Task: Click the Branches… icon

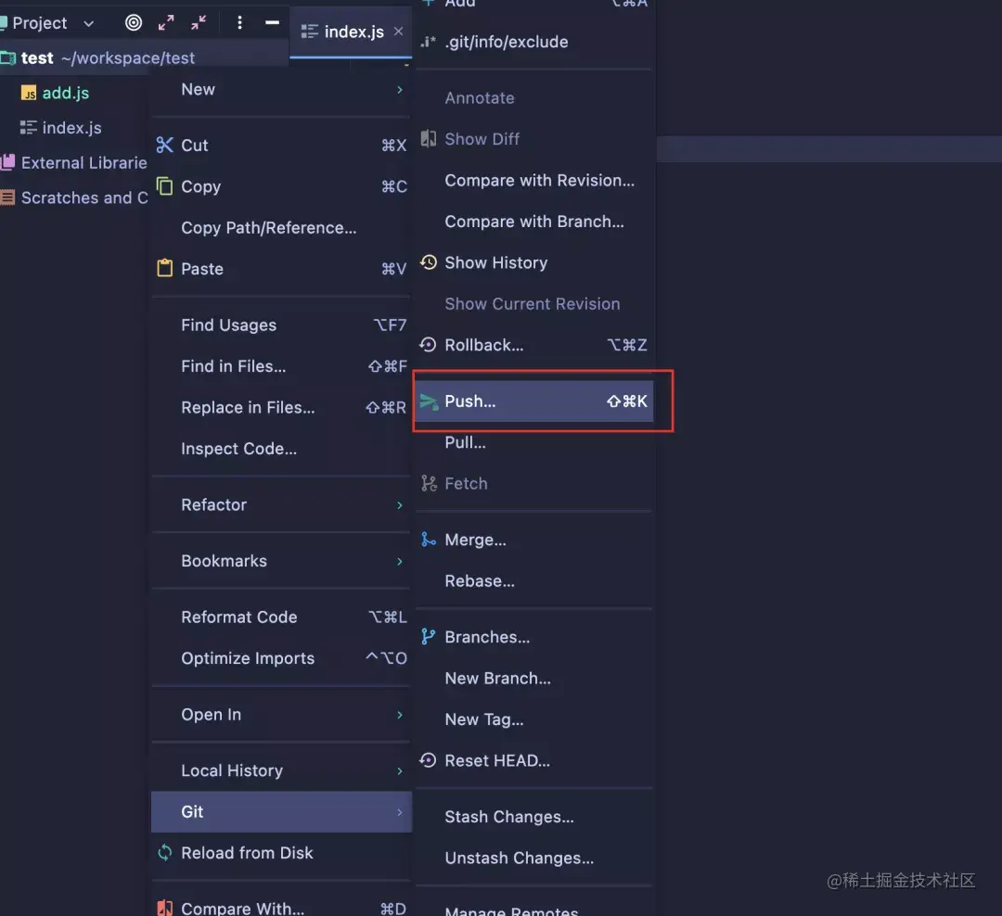Action: tap(428, 637)
